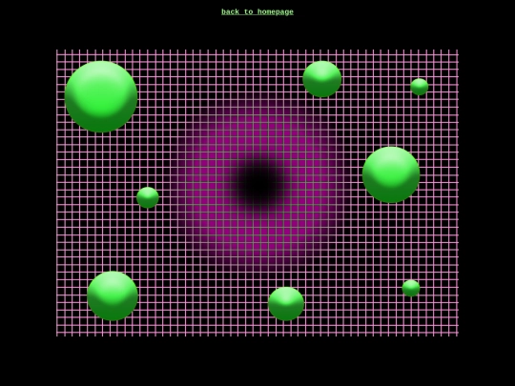Screen dimensions: 515x386
Task: Click the medium green sphere at top center-right
Action: pos(322,79)
